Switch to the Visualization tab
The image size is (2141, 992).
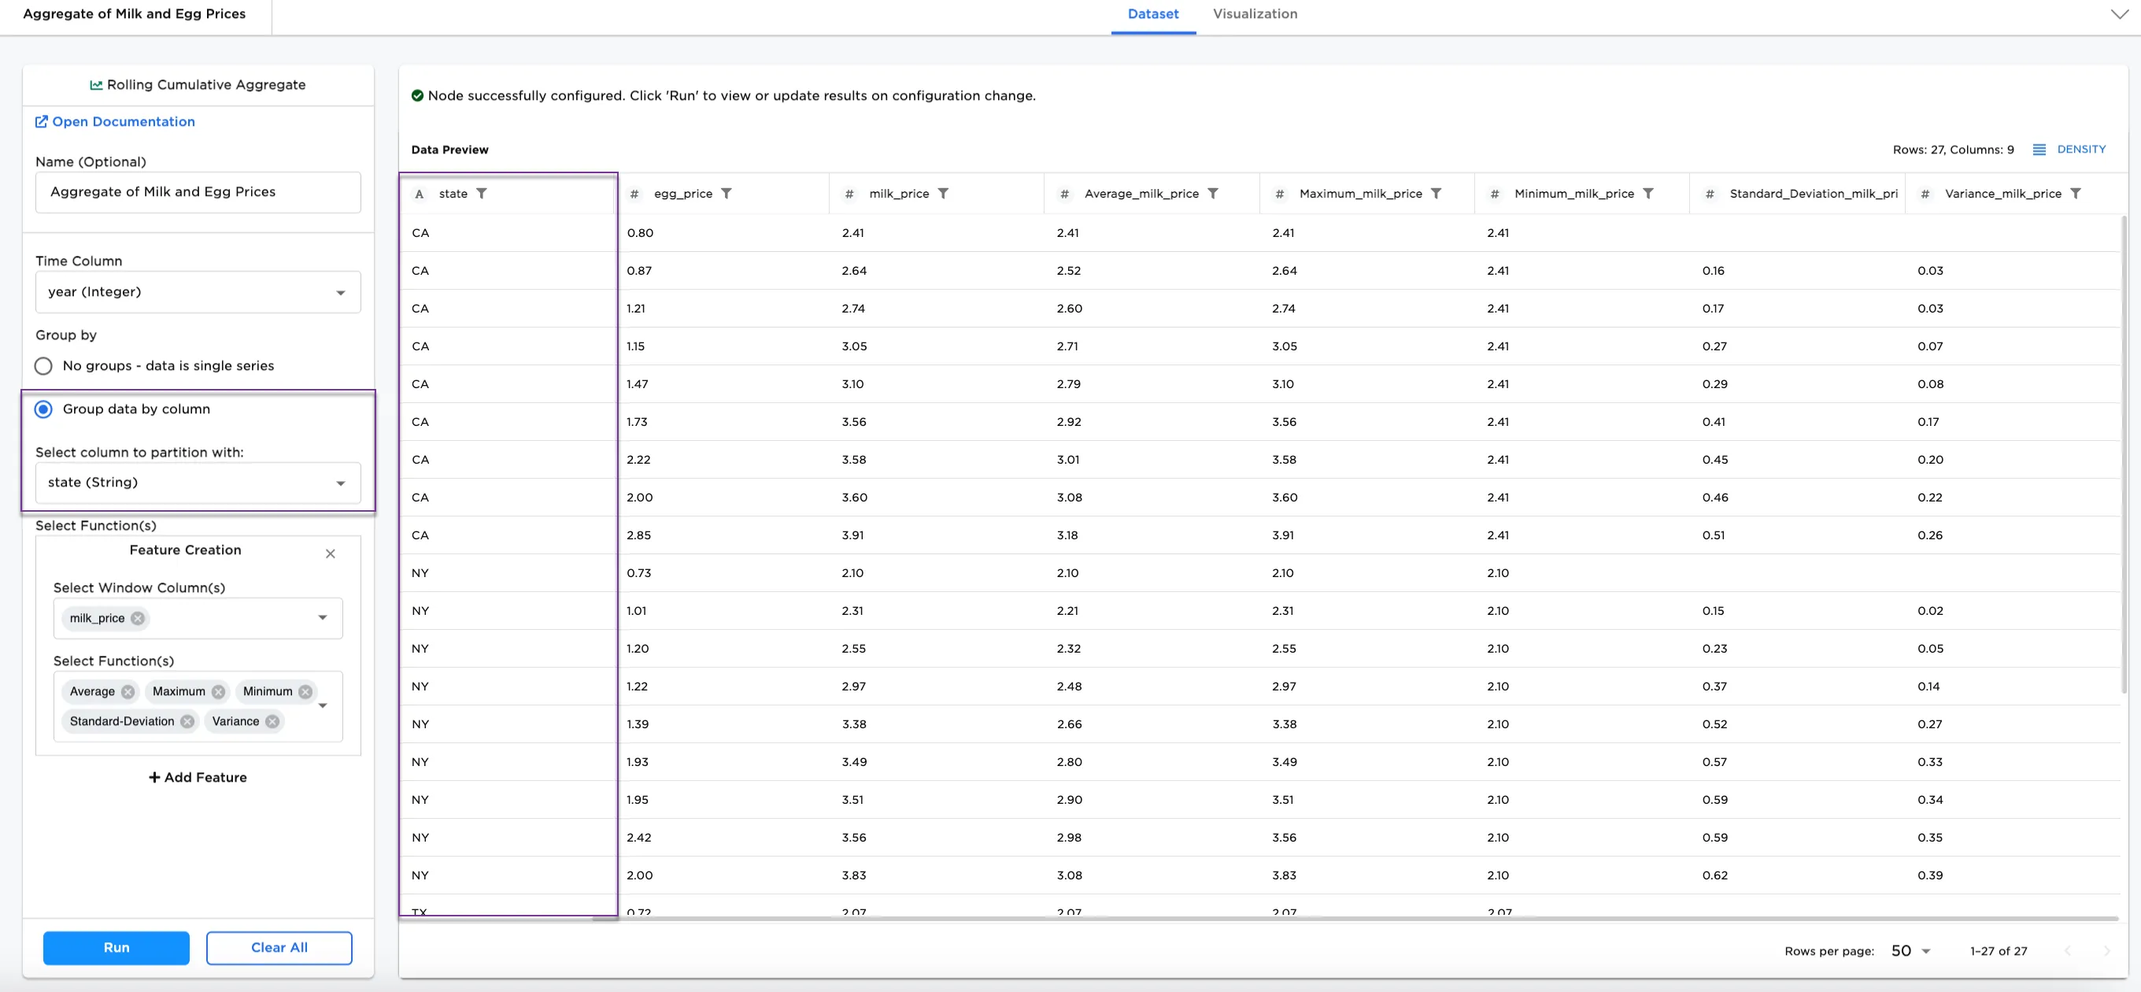(1254, 14)
